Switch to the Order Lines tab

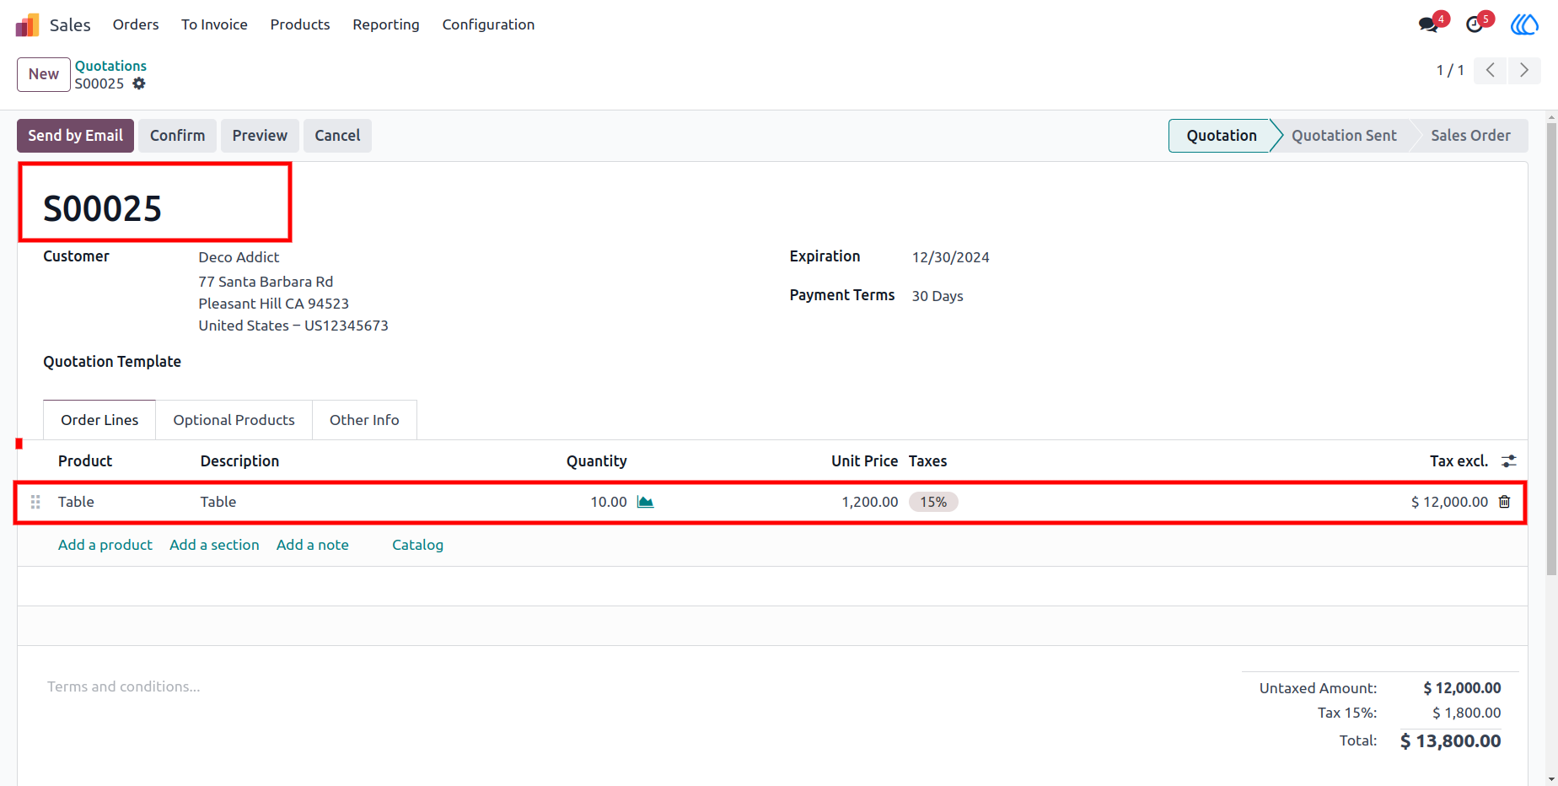click(x=99, y=420)
